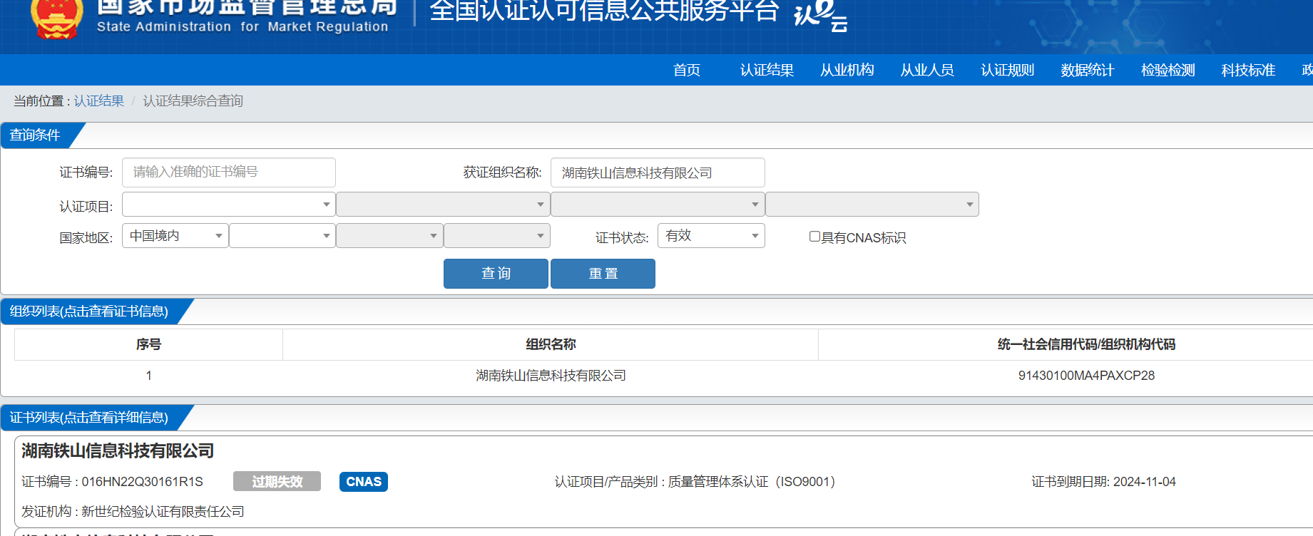The image size is (1313, 536).
Task: Open the 证书状态 dropdown showing 有效
Action: (x=711, y=236)
